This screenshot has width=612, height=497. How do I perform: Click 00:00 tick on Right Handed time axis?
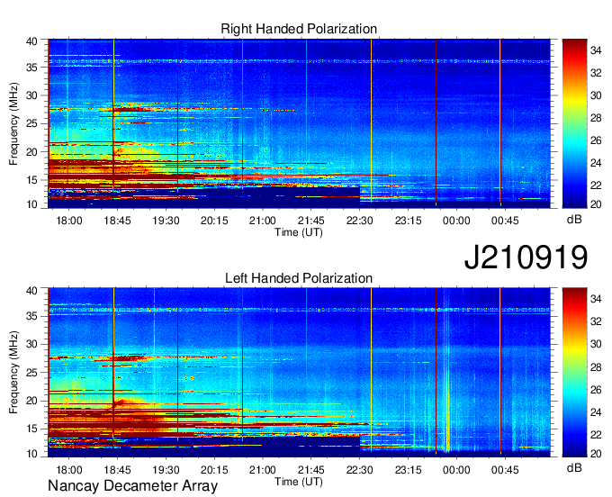point(456,221)
